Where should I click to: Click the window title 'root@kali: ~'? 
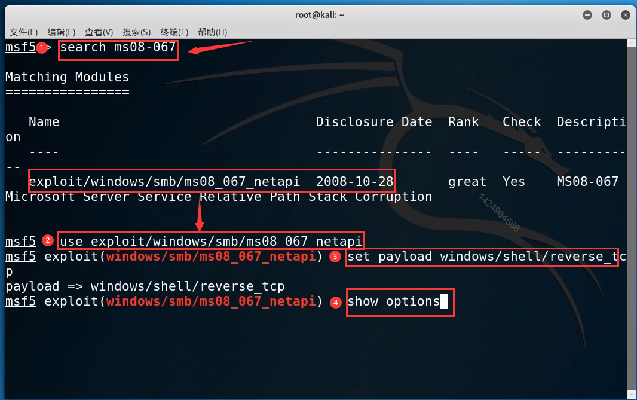tap(319, 15)
